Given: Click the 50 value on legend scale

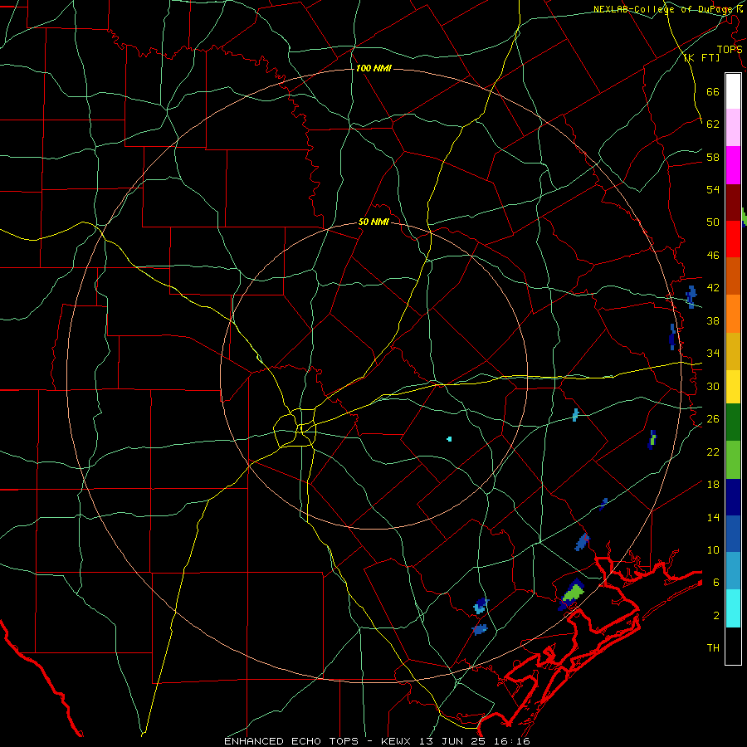Looking at the screenshot, I should (x=713, y=222).
